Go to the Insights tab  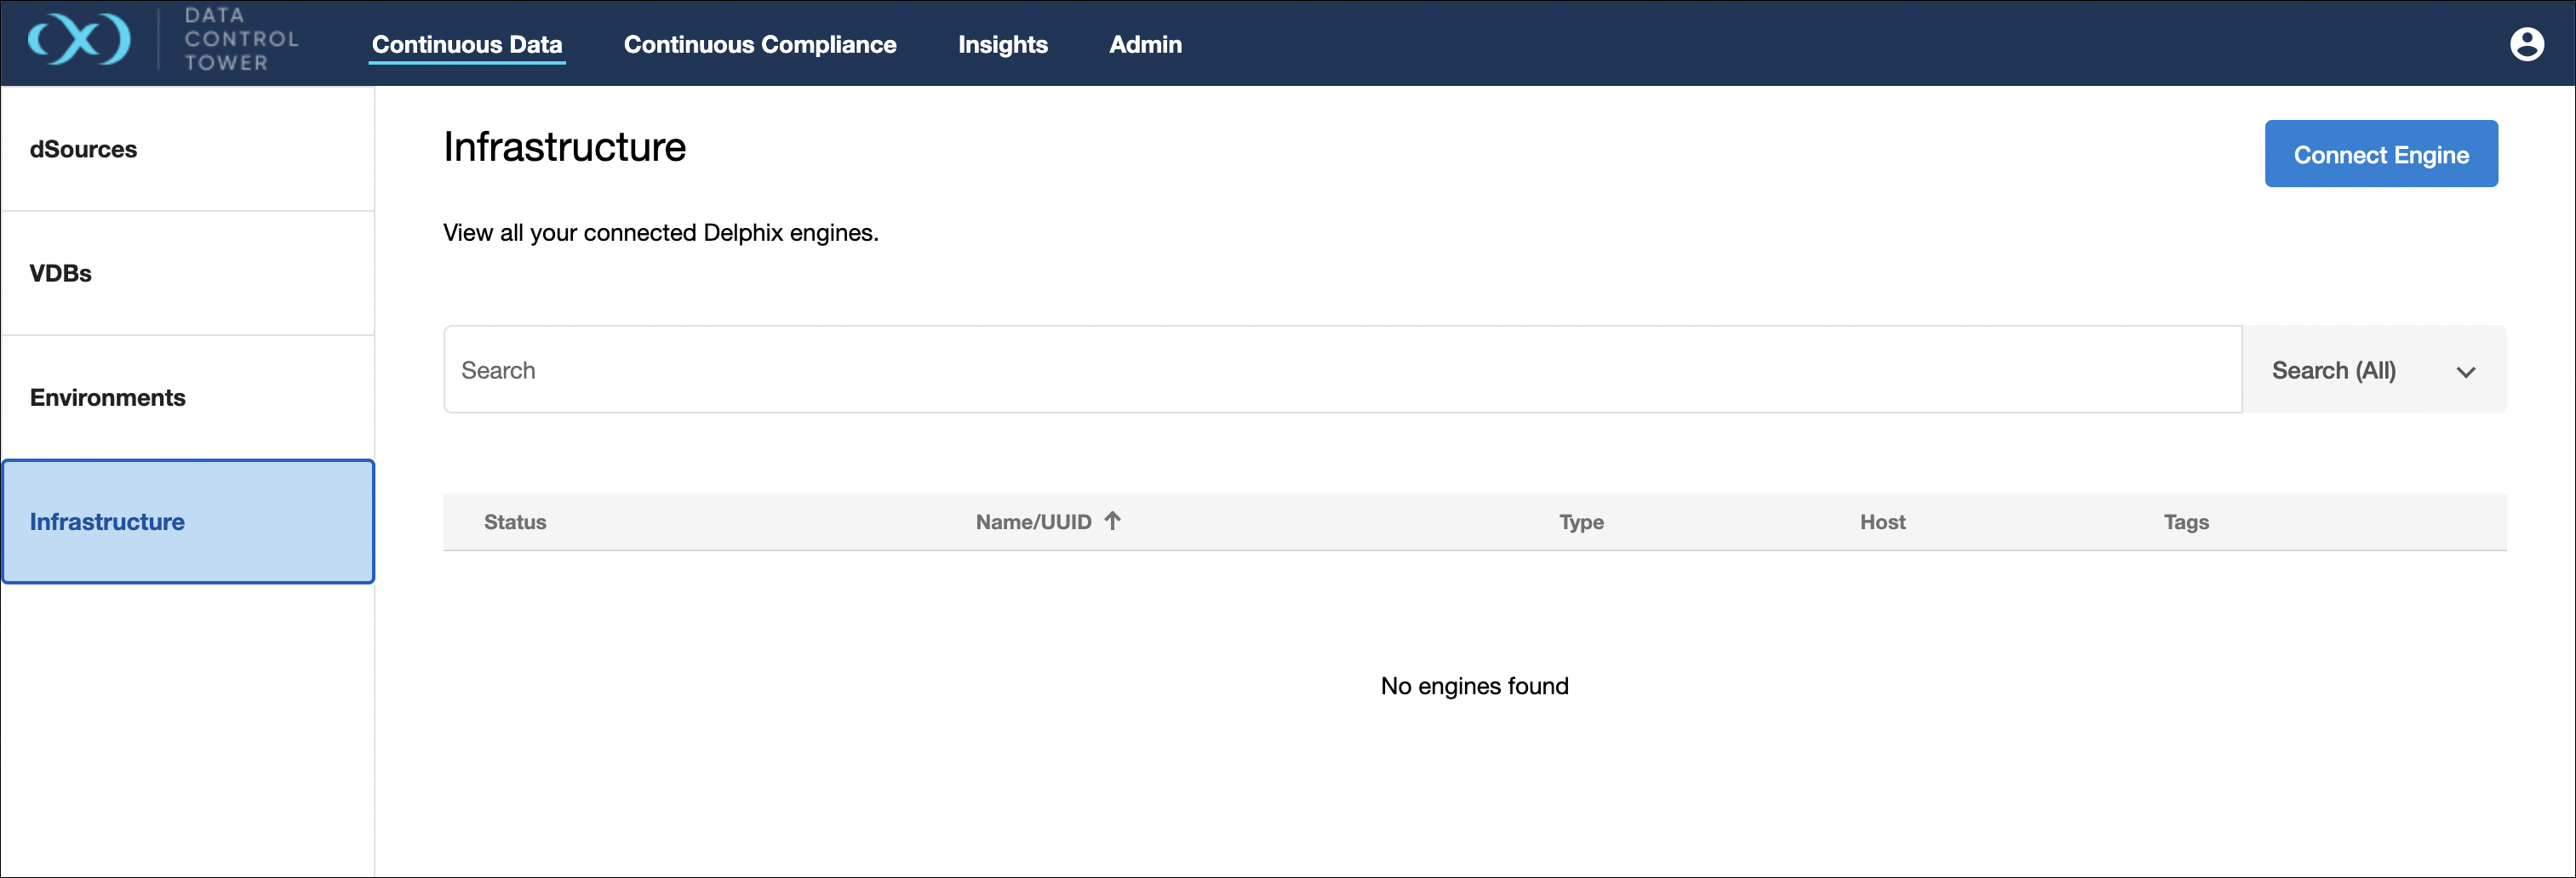[1002, 45]
